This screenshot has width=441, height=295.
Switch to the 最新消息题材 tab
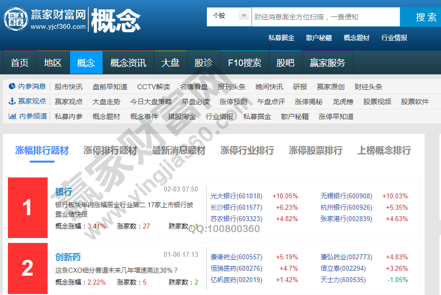179,151
